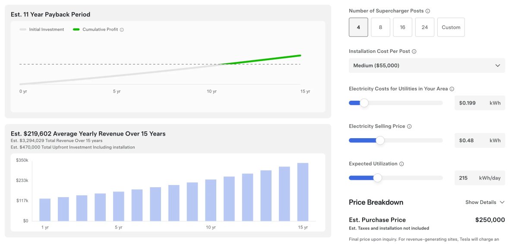
Task: Click the Expected Utilization slider handle
Action: click(377, 178)
